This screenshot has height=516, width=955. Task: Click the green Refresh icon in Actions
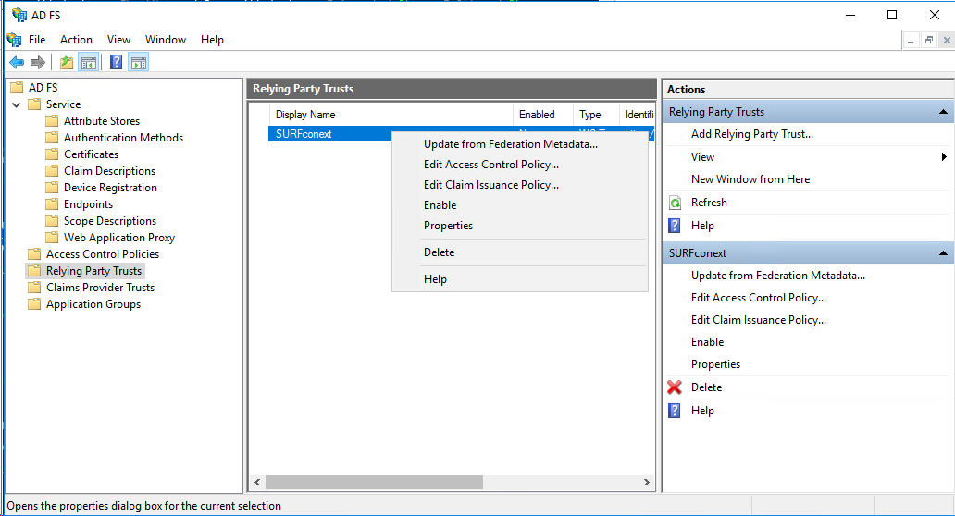675,203
